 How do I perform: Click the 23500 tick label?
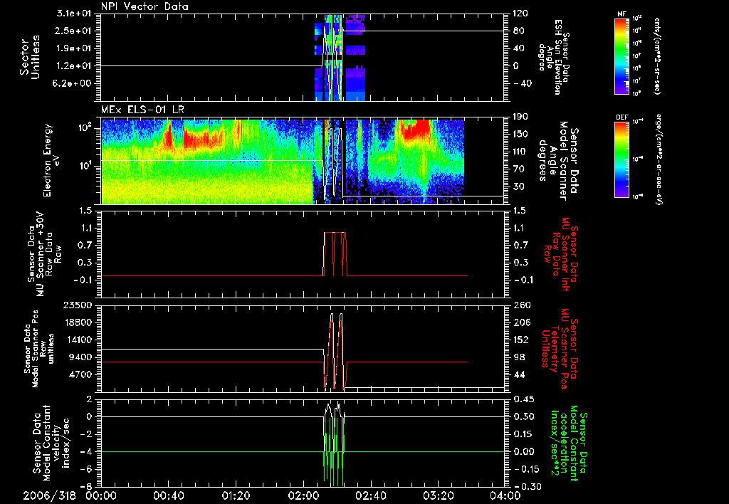pyautogui.click(x=77, y=305)
